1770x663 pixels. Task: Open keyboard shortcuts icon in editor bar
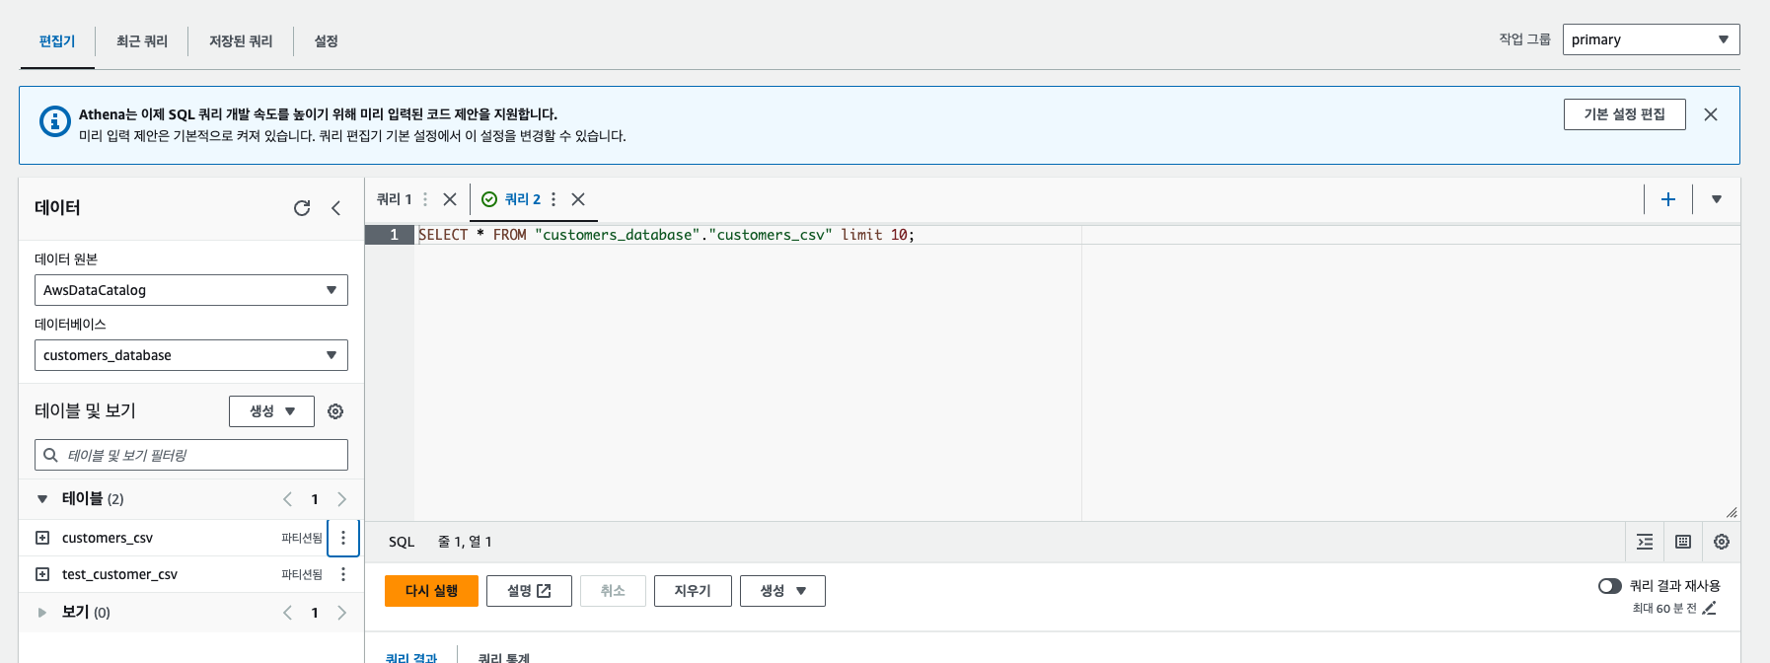[x=1683, y=542]
